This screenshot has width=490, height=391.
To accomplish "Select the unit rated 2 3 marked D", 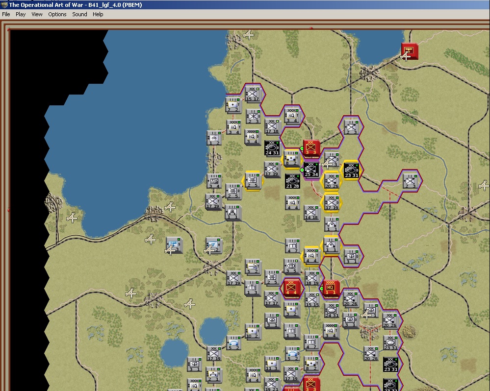I will [x=253, y=117].
